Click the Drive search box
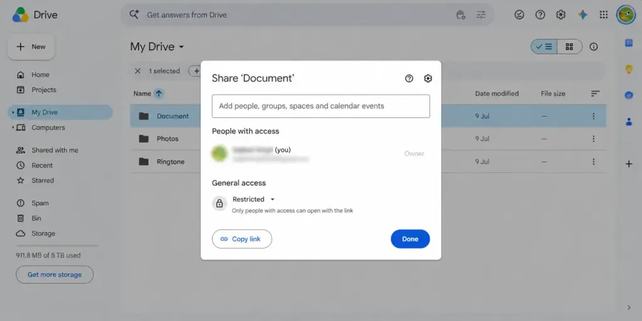Screen dimensions: 642x321 pyautogui.click(x=307, y=15)
